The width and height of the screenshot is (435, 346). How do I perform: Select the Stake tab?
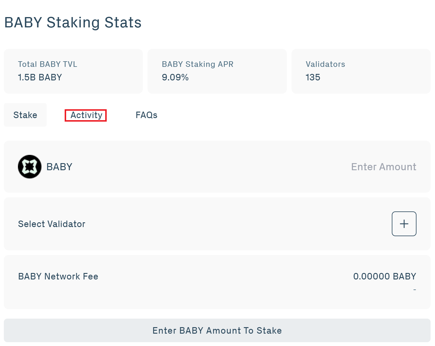25,115
